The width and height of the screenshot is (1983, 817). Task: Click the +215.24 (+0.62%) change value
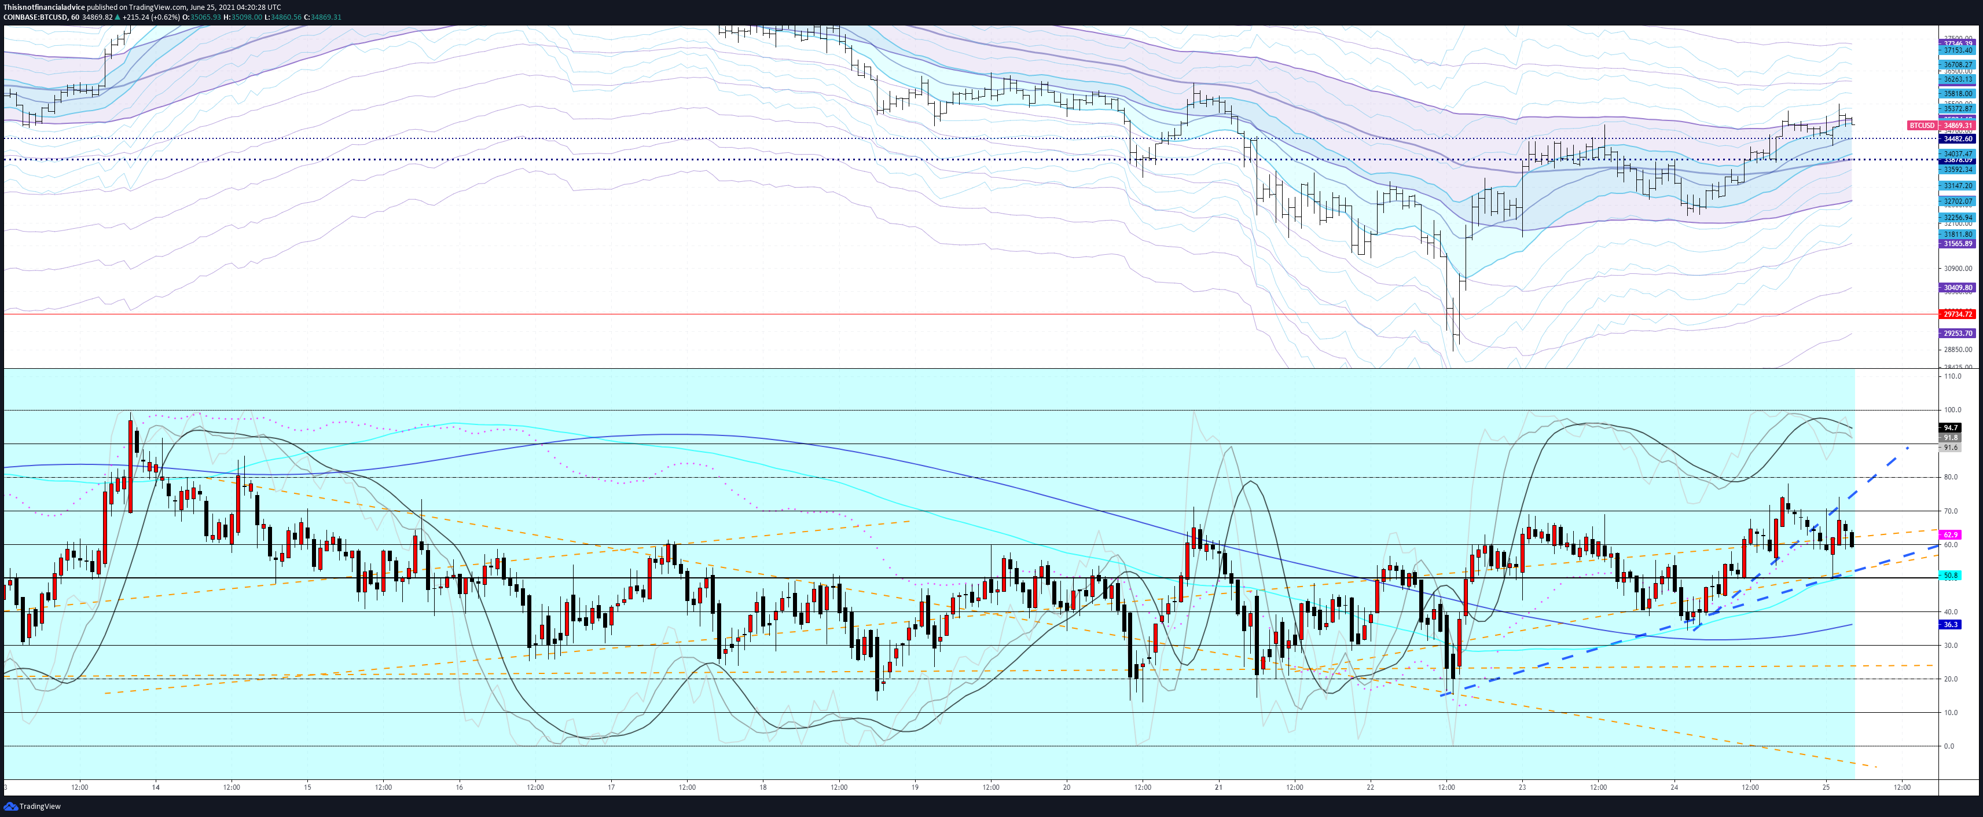point(151,17)
